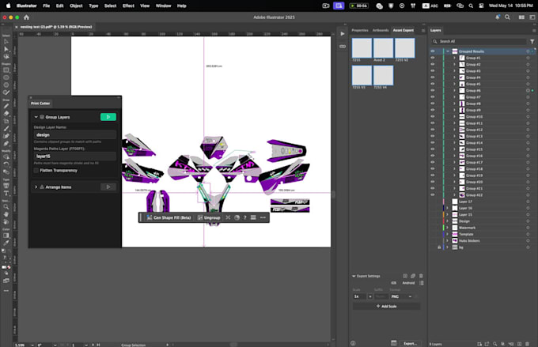Expand the Watermark layer
Viewport: 538px width, 347px height.
tap(448, 228)
